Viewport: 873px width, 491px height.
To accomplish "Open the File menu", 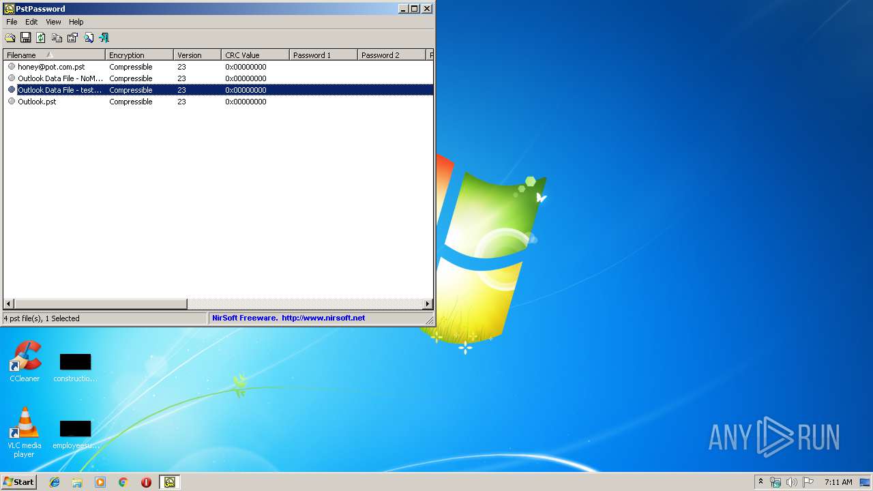I will 12,22.
